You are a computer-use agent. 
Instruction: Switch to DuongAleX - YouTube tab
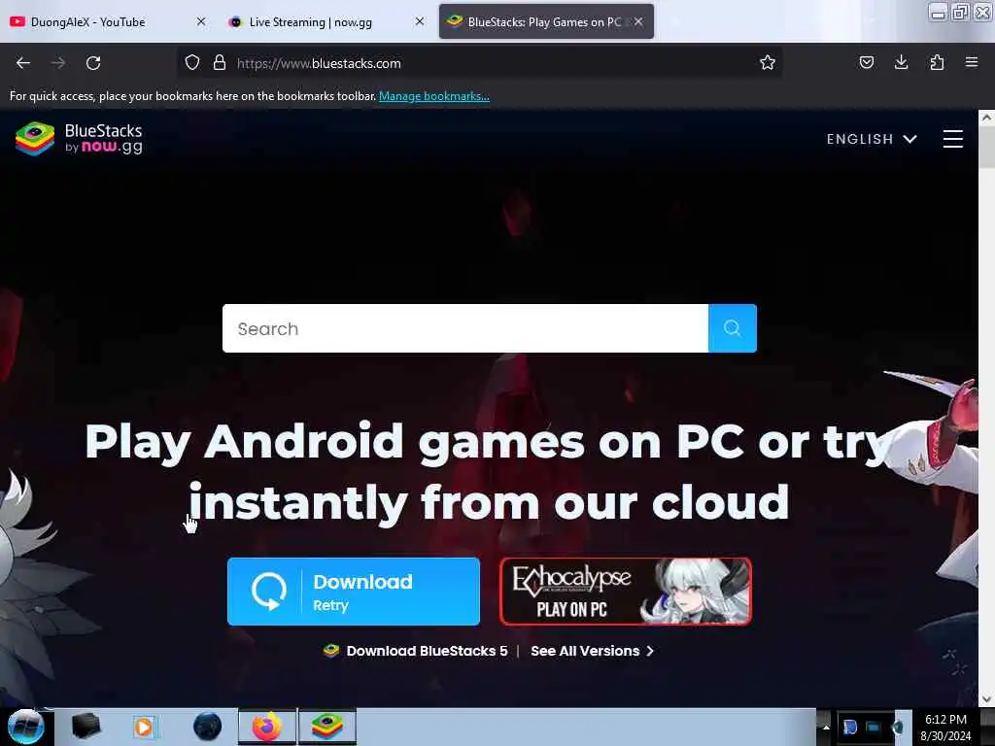pyautogui.click(x=108, y=21)
